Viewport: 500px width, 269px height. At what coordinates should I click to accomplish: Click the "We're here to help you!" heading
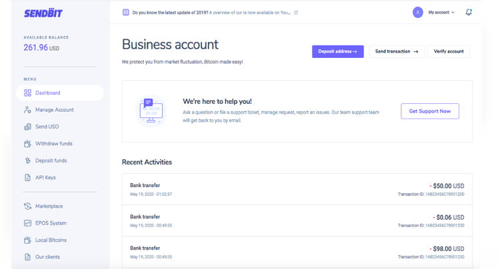pyautogui.click(x=217, y=102)
